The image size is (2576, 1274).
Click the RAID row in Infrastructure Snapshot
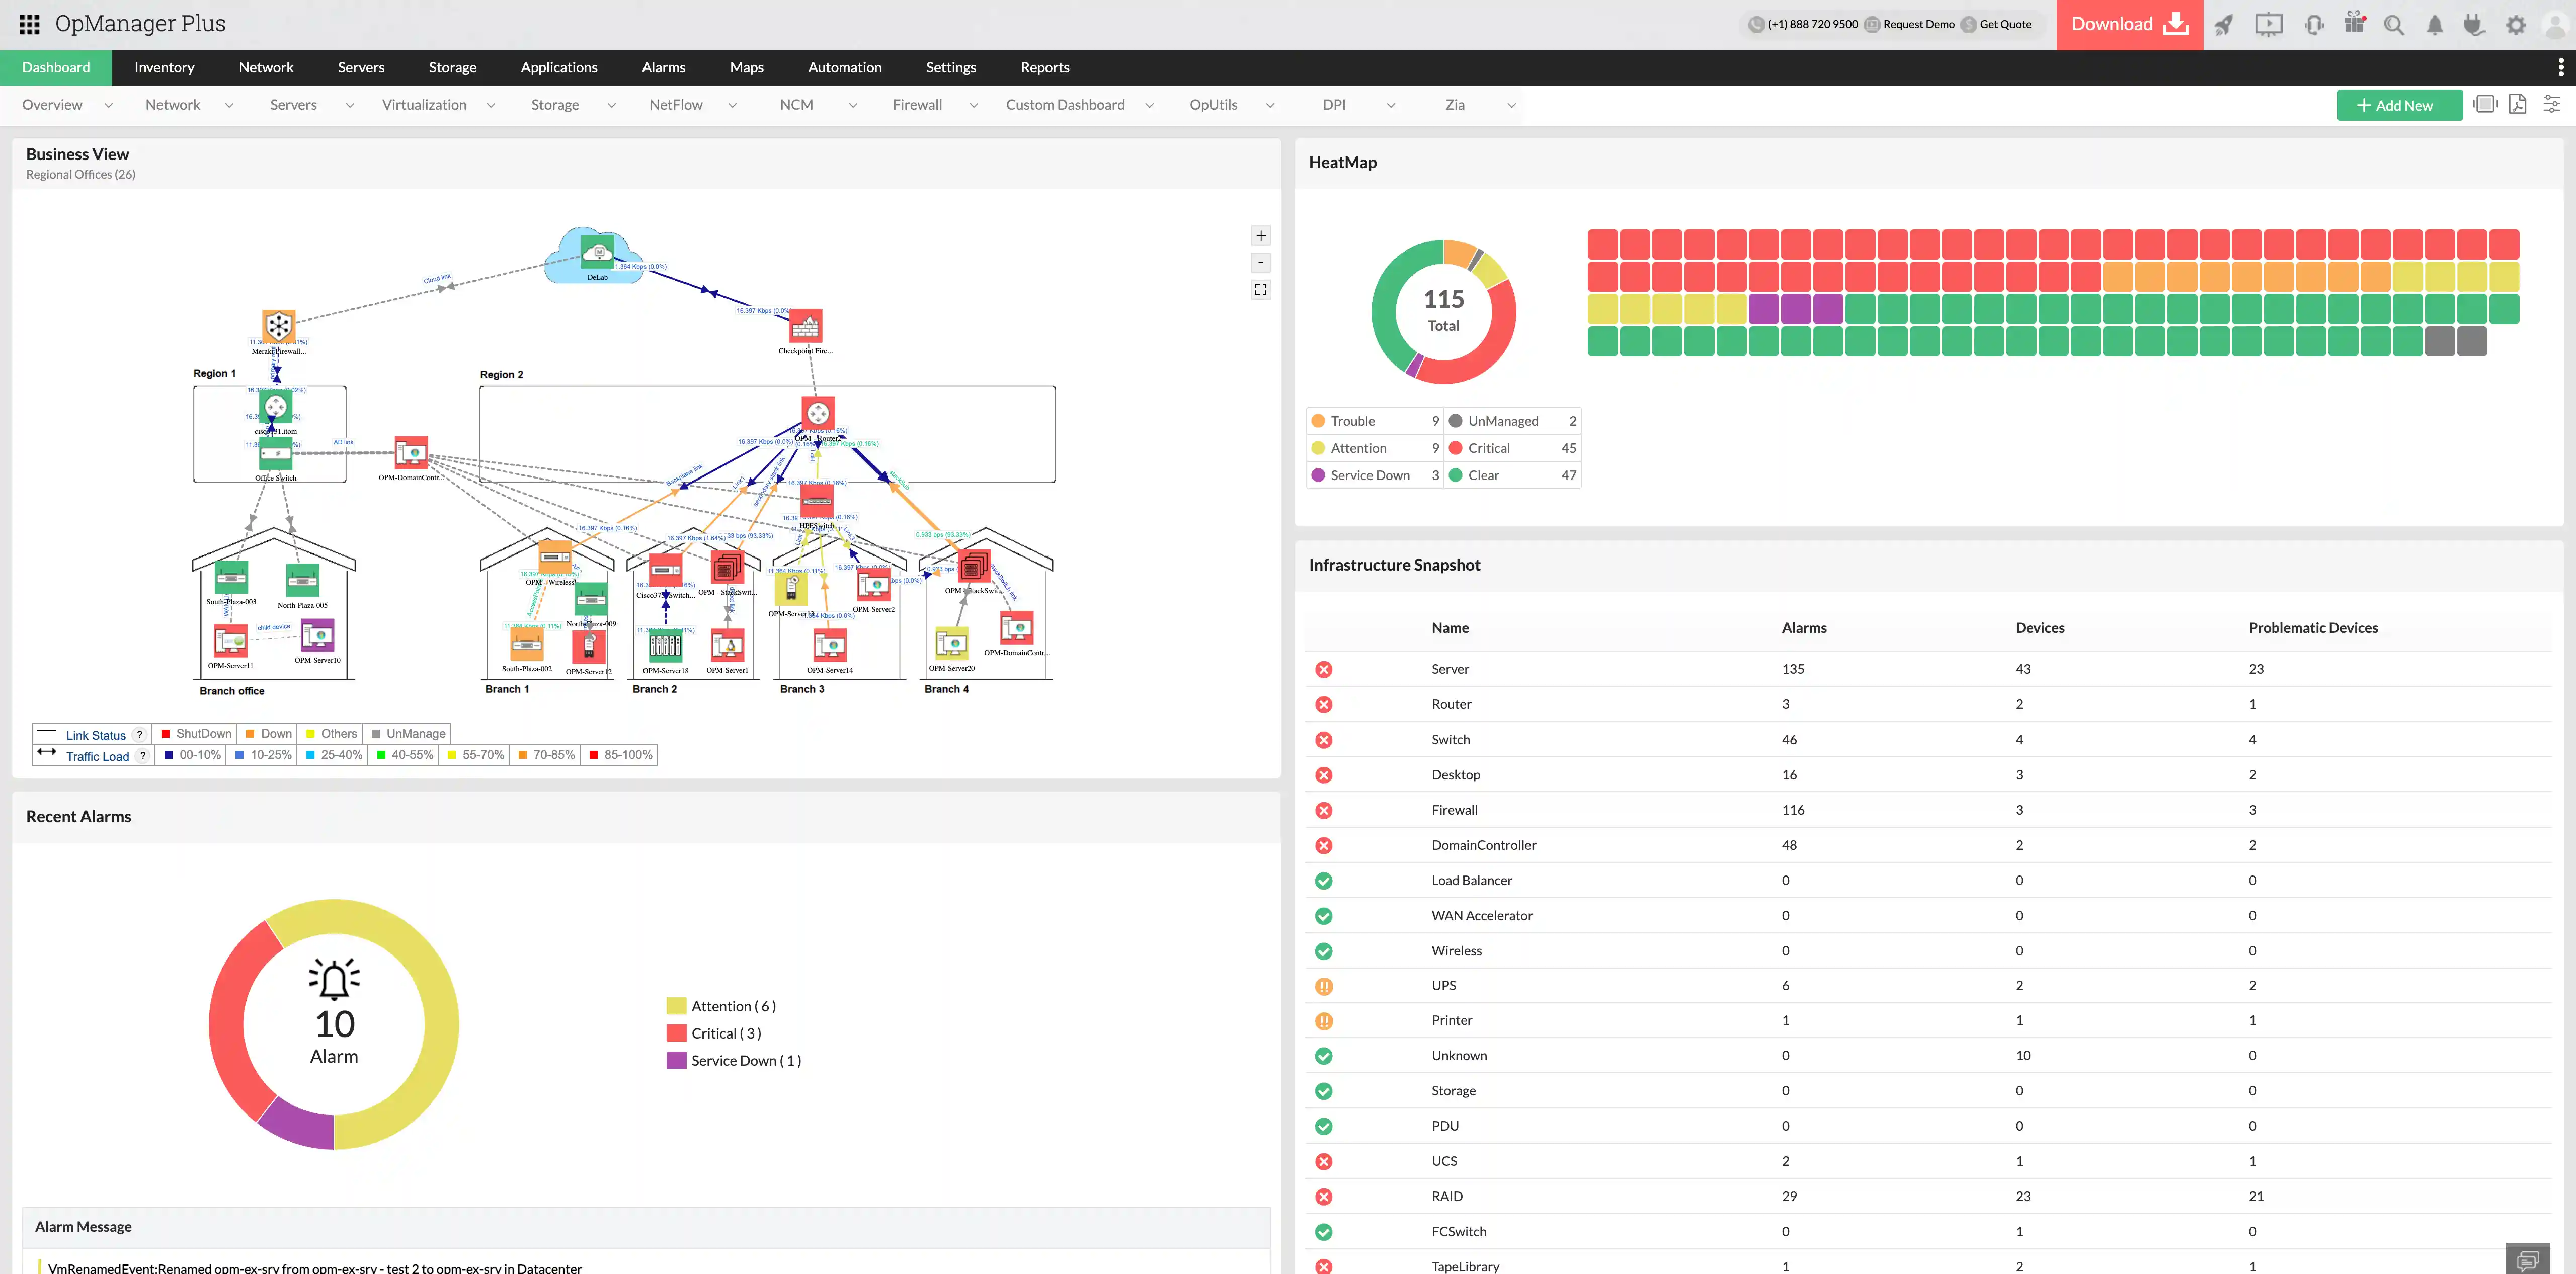[1927, 1196]
